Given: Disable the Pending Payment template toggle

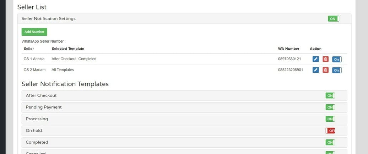Looking at the screenshot, I should click(x=330, y=107).
